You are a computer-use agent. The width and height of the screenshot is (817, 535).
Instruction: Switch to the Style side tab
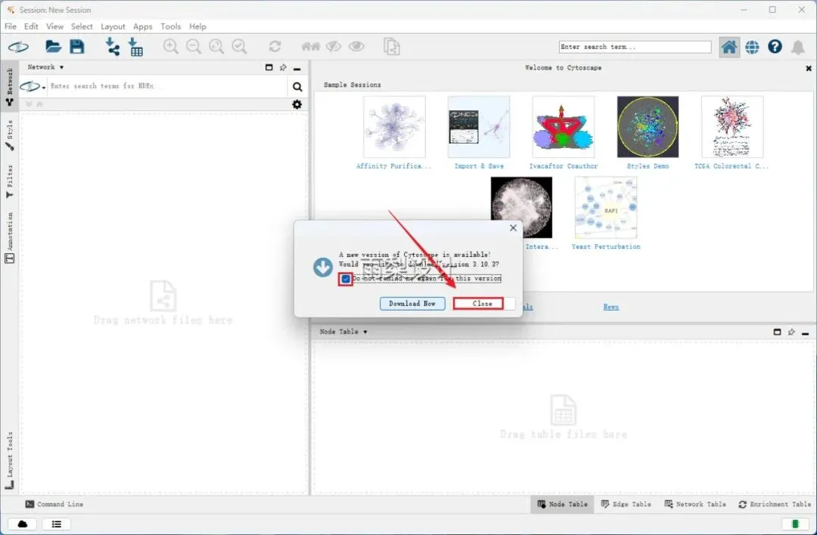point(10,135)
